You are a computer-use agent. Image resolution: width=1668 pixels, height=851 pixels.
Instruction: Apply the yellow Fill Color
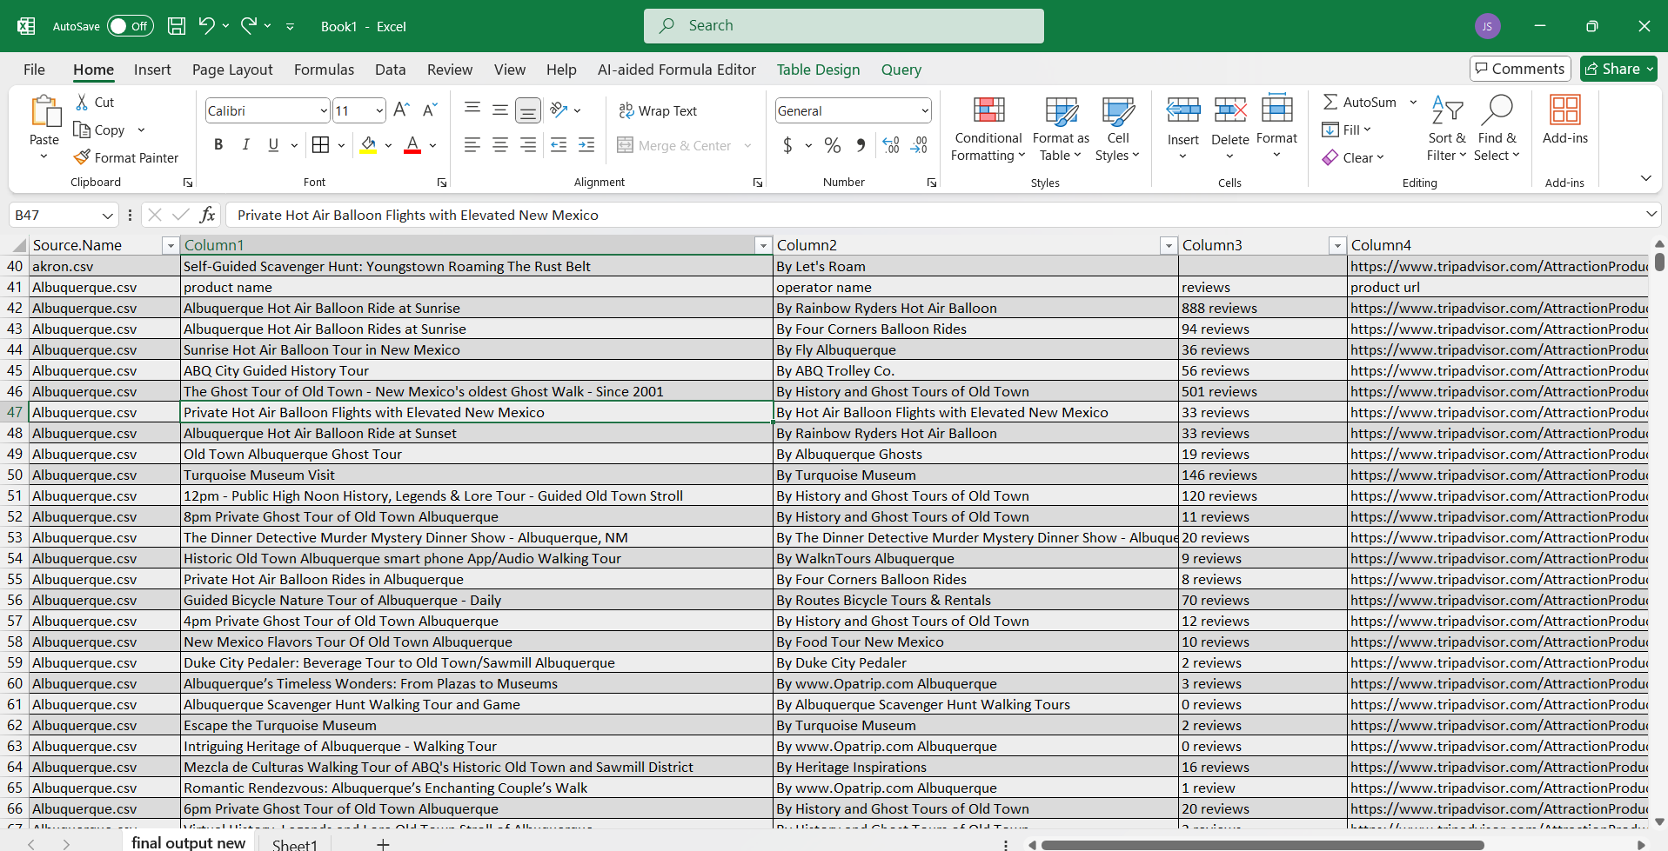coord(369,145)
